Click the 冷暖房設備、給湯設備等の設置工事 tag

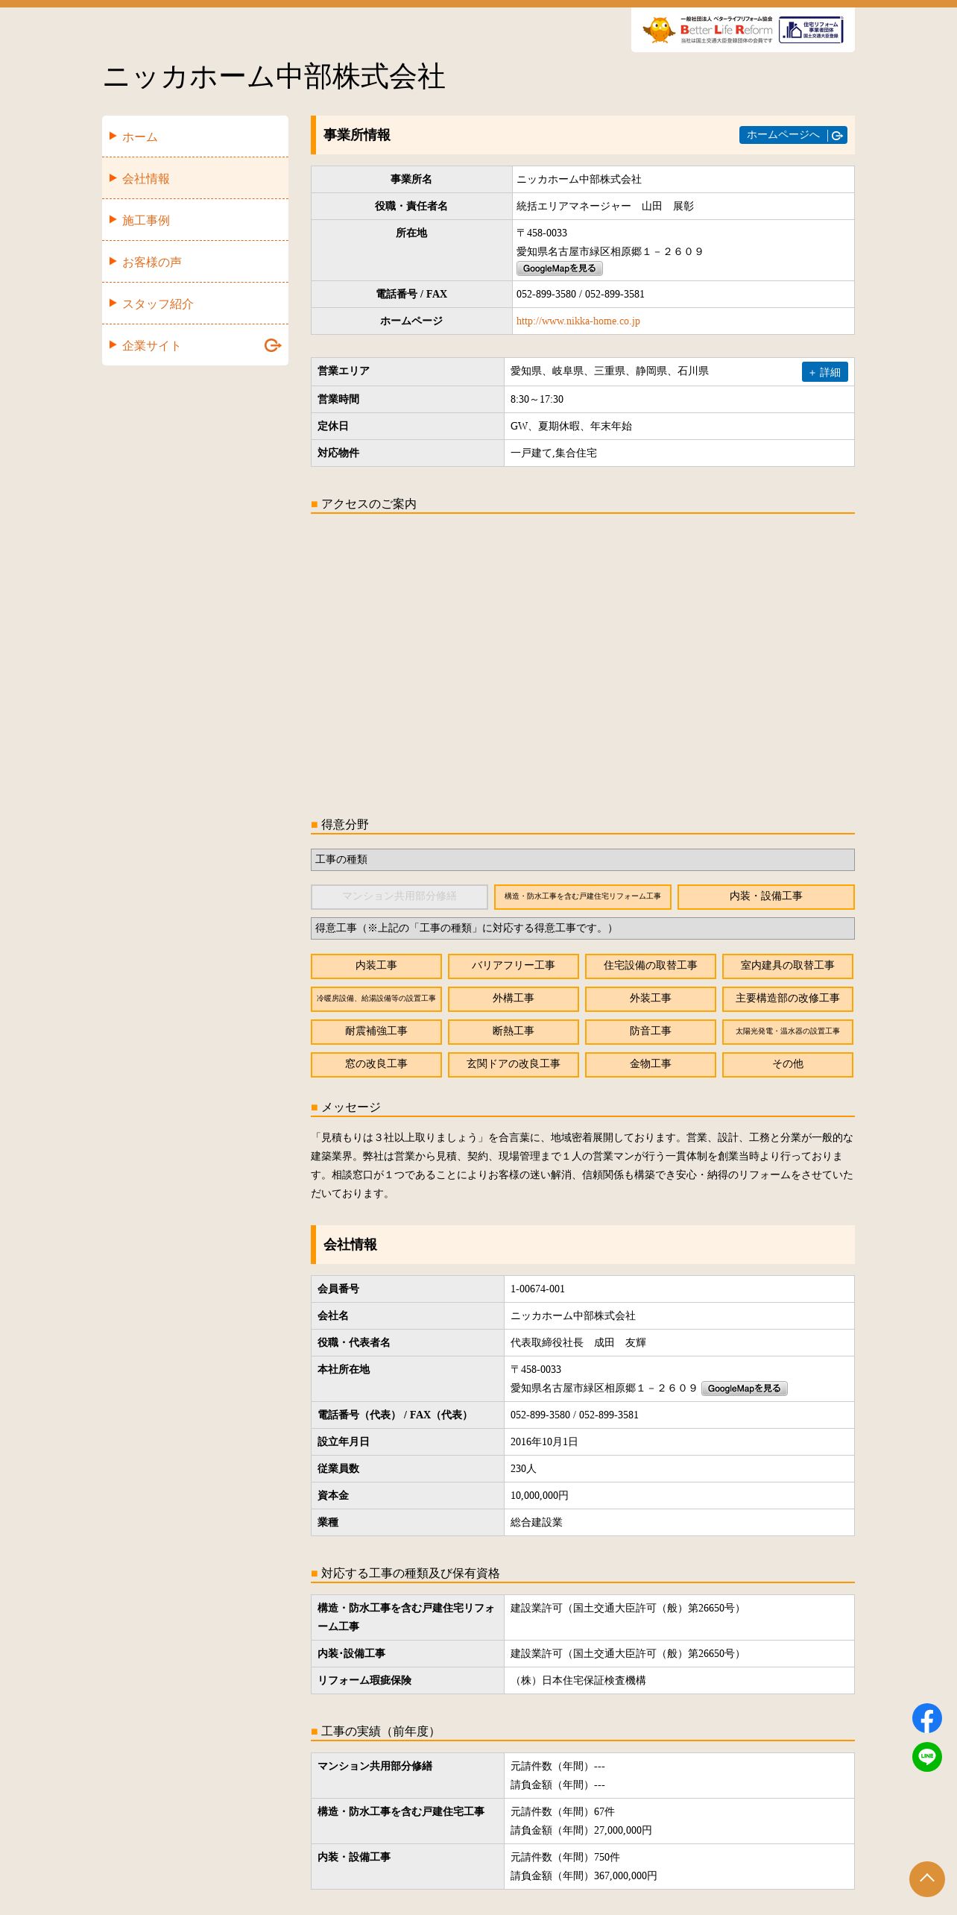coord(376,999)
